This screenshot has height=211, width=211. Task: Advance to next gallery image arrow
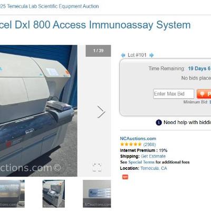pyautogui.click(x=101, y=112)
